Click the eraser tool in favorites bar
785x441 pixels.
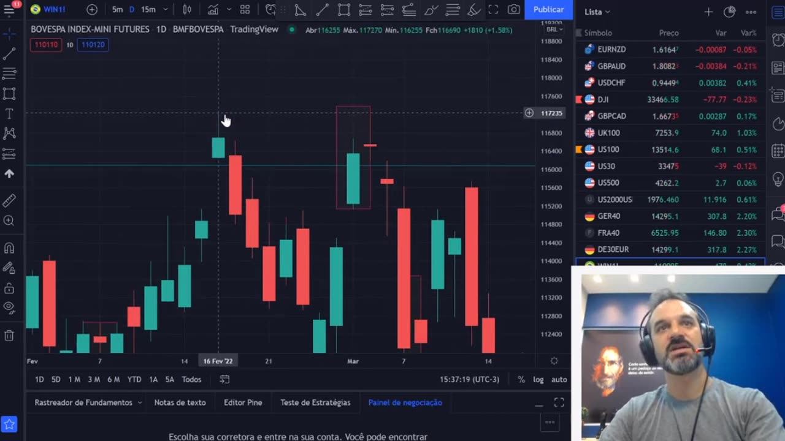click(474, 9)
